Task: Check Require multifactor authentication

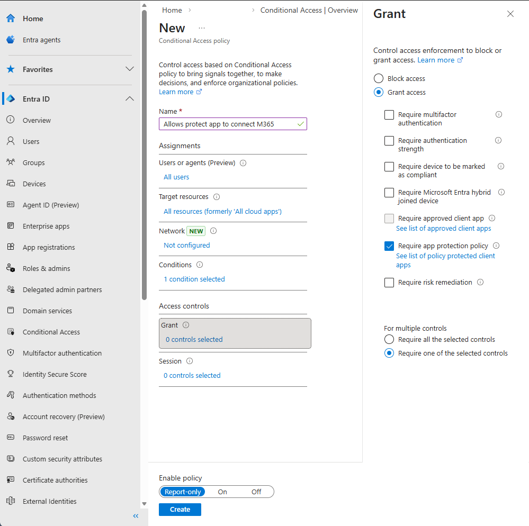Action: click(x=389, y=115)
